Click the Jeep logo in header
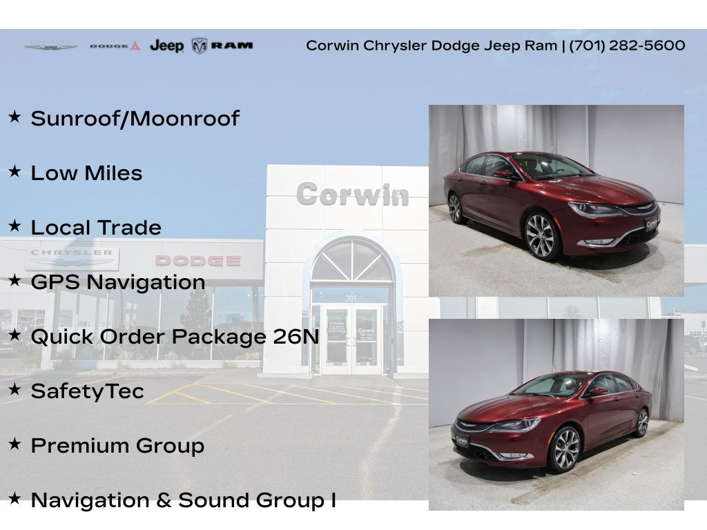Screen dimensions: 707x530 click(x=166, y=46)
